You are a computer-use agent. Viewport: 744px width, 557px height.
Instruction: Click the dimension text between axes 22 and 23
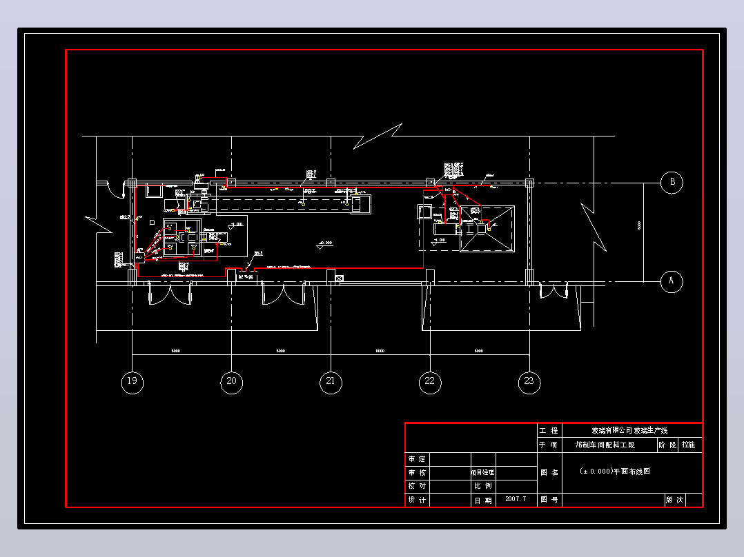[479, 352]
